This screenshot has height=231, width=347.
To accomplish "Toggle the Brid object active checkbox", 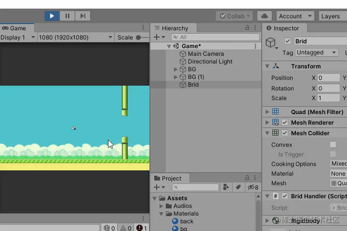I will click(x=287, y=41).
